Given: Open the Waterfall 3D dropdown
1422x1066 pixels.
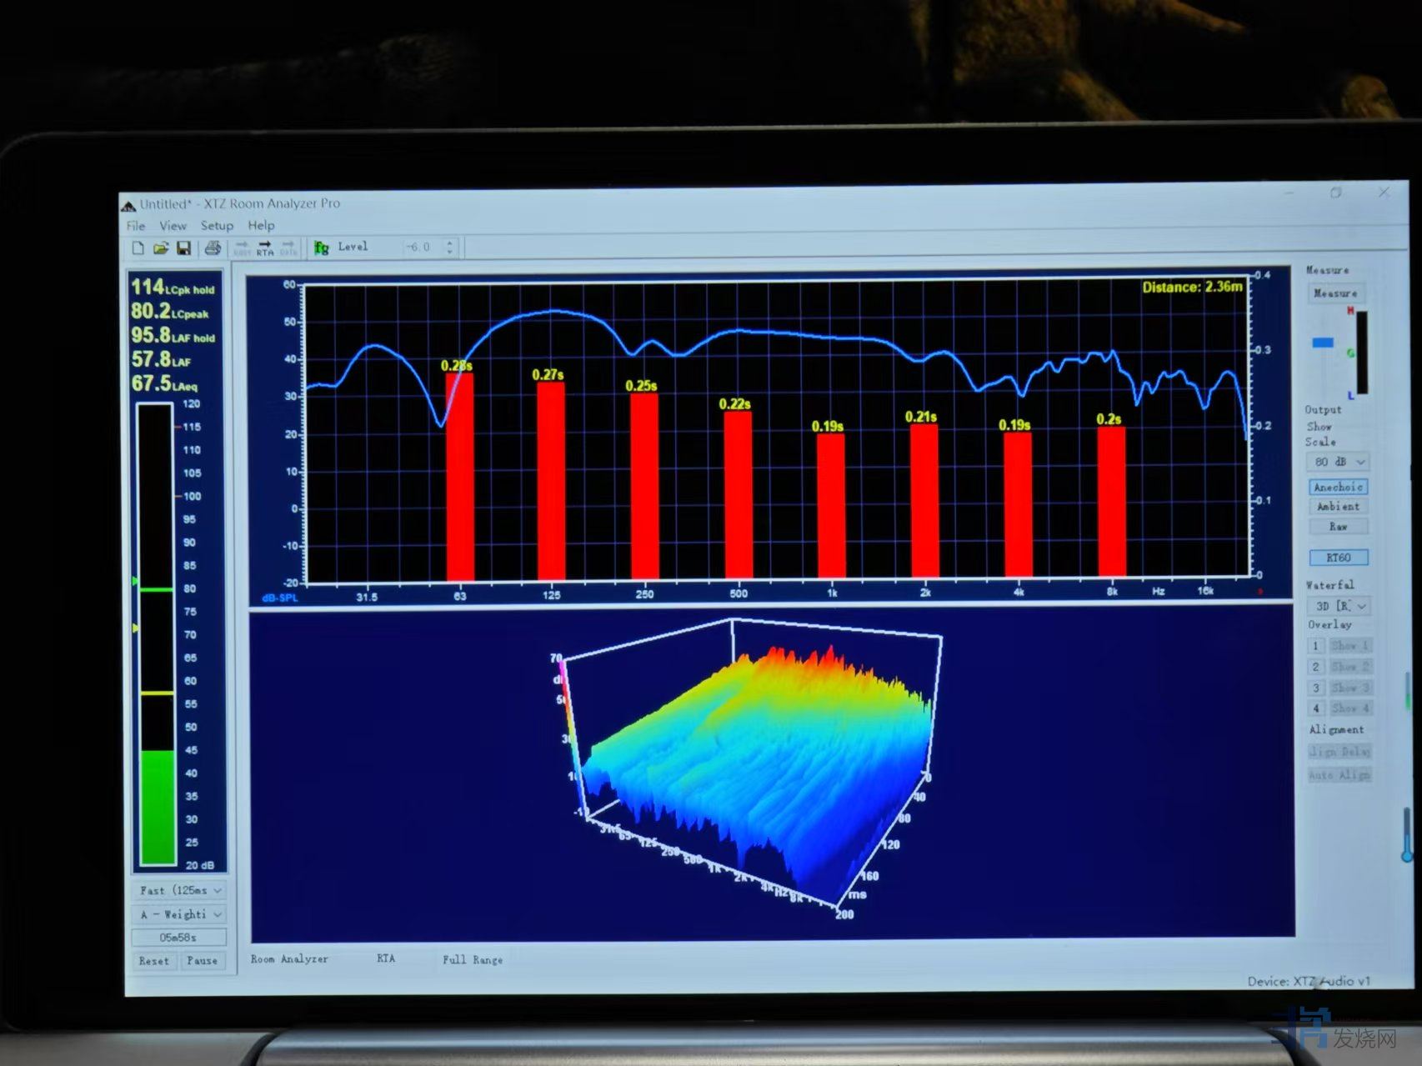Looking at the screenshot, I should click(1339, 606).
